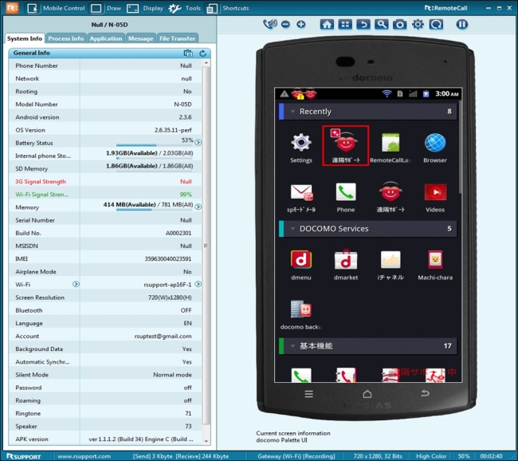Expand Memory details arrow
Image resolution: width=518 pixels, height=461 pixels.
click(x=198, y=207)
